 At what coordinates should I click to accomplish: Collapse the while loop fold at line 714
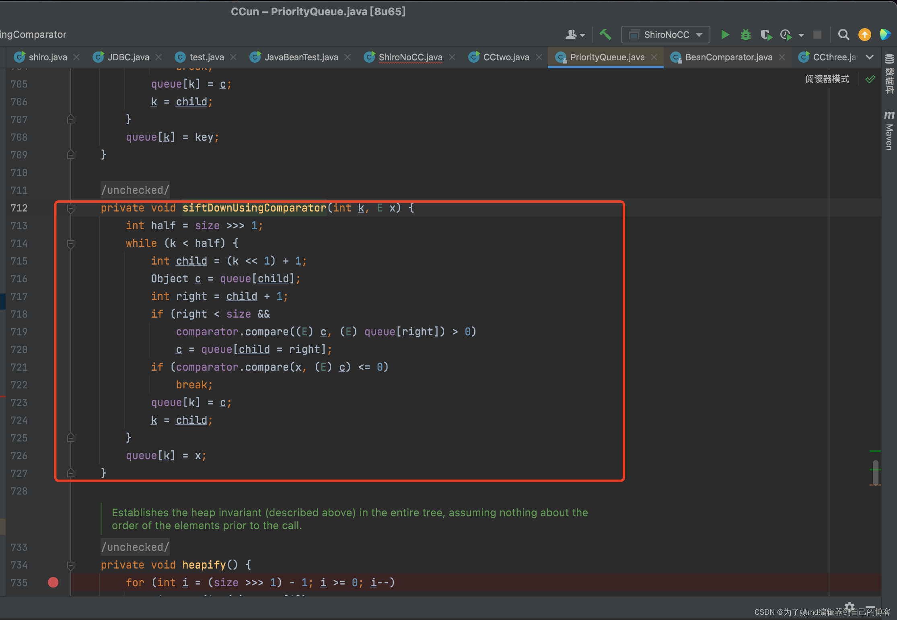(x=71, y=244)
